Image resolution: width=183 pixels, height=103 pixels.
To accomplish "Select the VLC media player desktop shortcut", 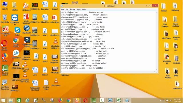I will tap(25, 66).
